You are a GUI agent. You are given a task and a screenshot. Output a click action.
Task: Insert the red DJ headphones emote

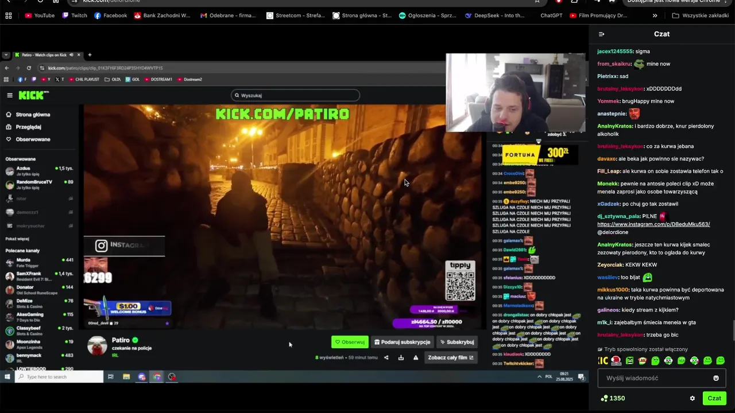pyautogui.click(x=616, y=361)
